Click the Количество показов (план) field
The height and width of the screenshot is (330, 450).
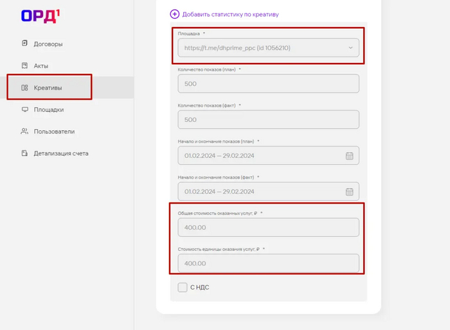pyautogui.click(x=268, y=83)
